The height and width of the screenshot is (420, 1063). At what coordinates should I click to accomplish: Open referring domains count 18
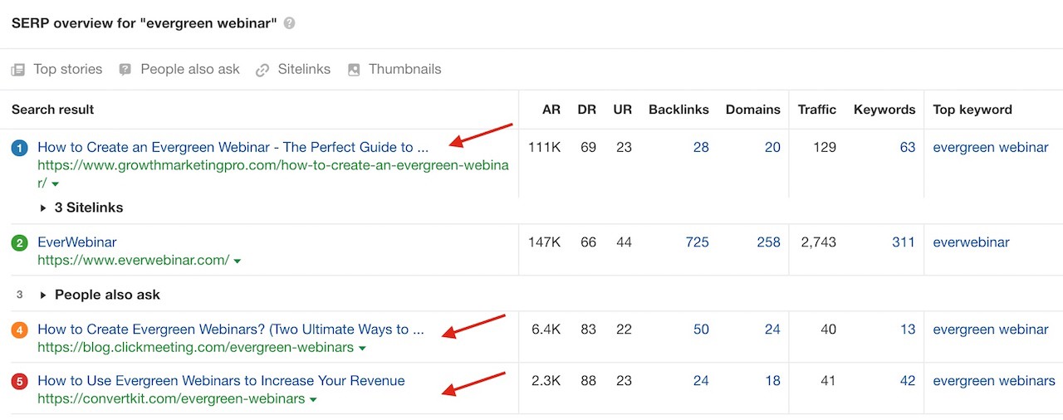coord(772,381)
